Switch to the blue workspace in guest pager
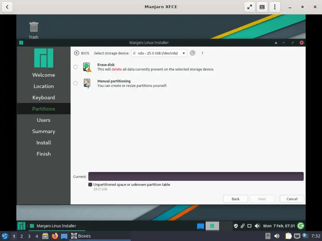 click(x=200, y=226)
